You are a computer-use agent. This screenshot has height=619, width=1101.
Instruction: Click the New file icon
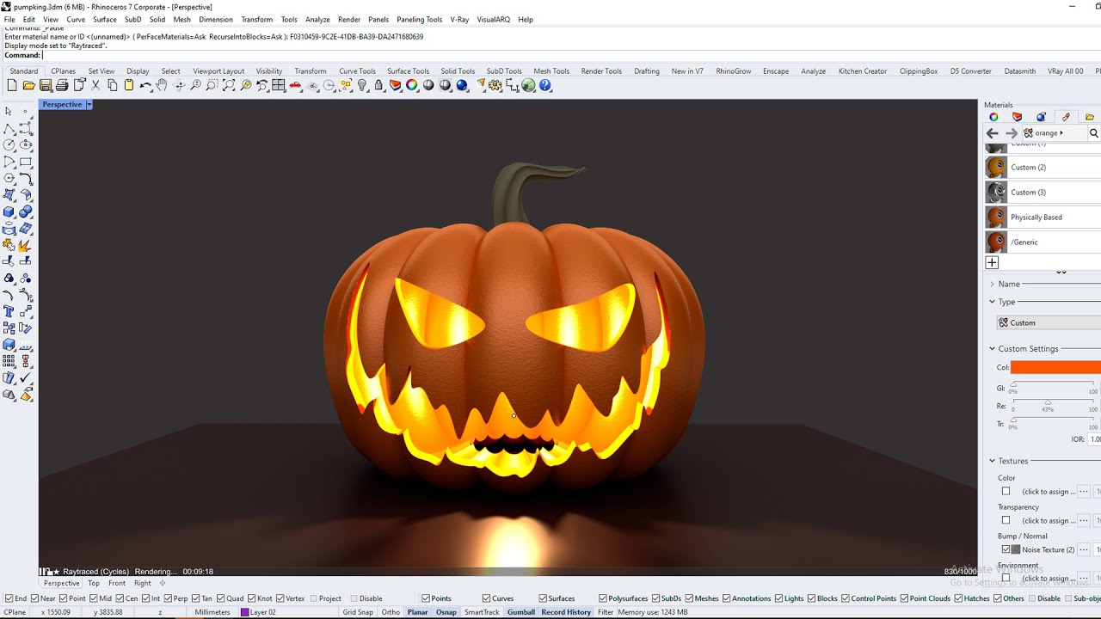(12, 85)
